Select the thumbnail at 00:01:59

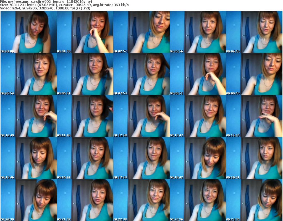[x=85, y=32]
